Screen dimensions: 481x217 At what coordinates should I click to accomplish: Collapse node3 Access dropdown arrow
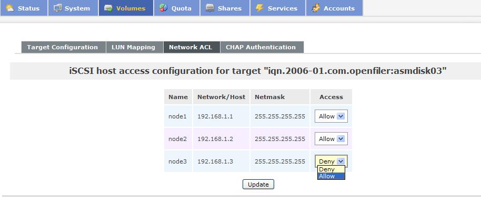[340, 161]
